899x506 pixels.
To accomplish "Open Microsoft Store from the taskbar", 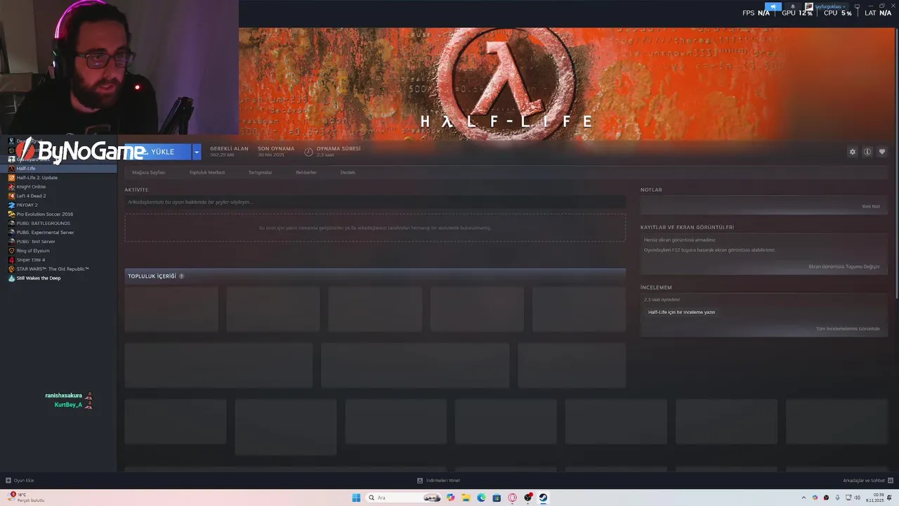I will pos(497,498).
